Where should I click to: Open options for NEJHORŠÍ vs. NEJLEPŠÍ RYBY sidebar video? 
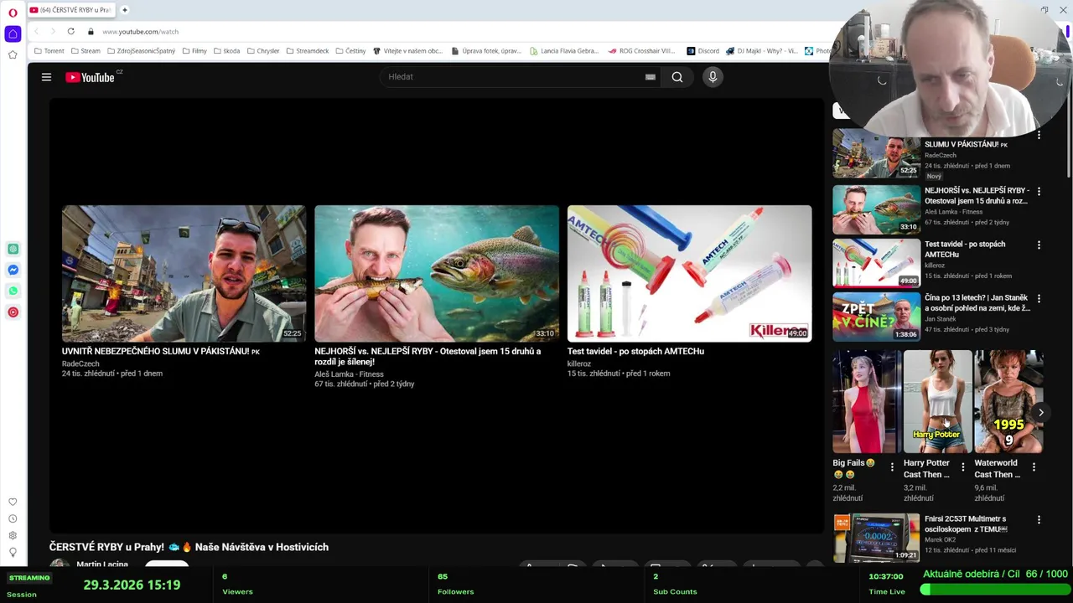click(x=1039, y=191)
